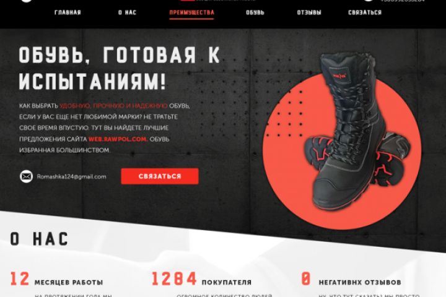The image size is (446, 297).
Task: Click the 0 НЕГАТИВНЫХ ОТЗЫВОВ statistic
Action: pyautogui.click(x=351, y=279)
